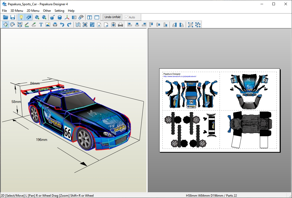Toggle the light bulb lighting button
This screenshot has width=292, height=198.
pyautogui.click(x=21, y=17)
